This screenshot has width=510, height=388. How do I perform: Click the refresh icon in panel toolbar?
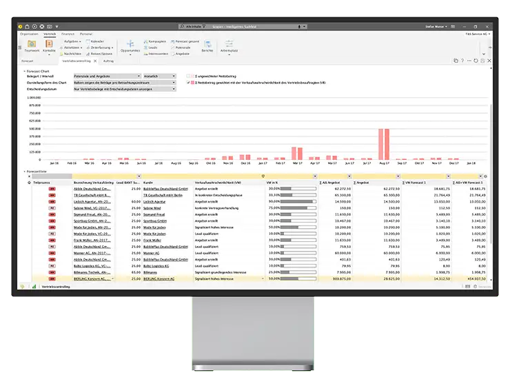(x=475, y=61)
